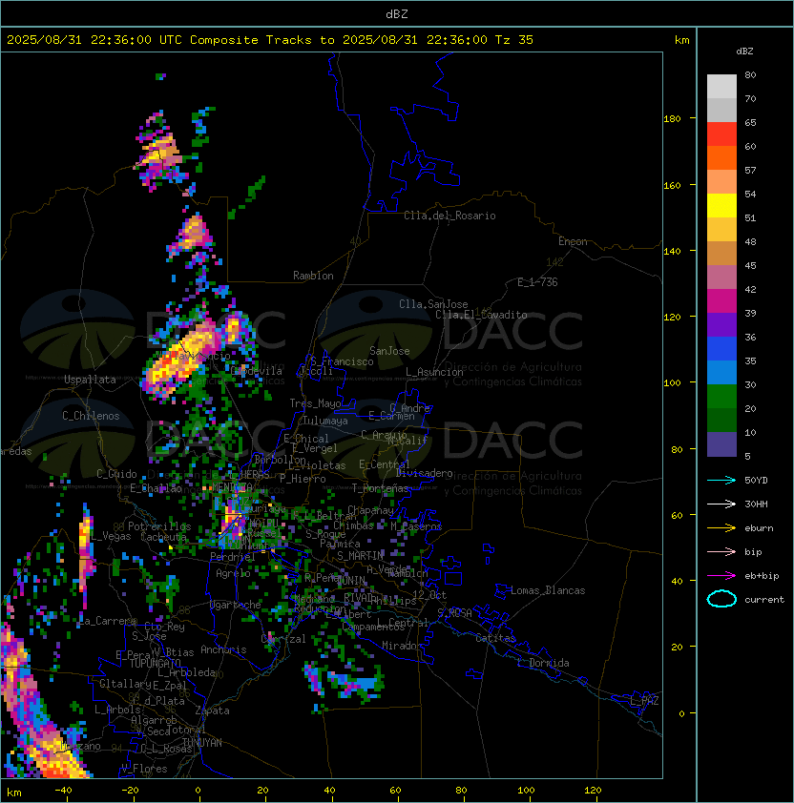Screen dimensions: 794x803
Task: Click the 'Tres_Mayo' map label
Action: [x=315, y=403]
